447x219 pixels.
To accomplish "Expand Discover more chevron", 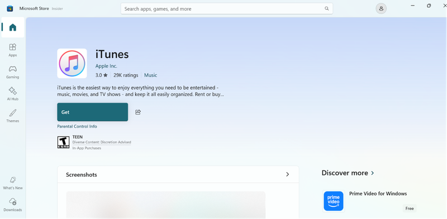I will point(373,173).
